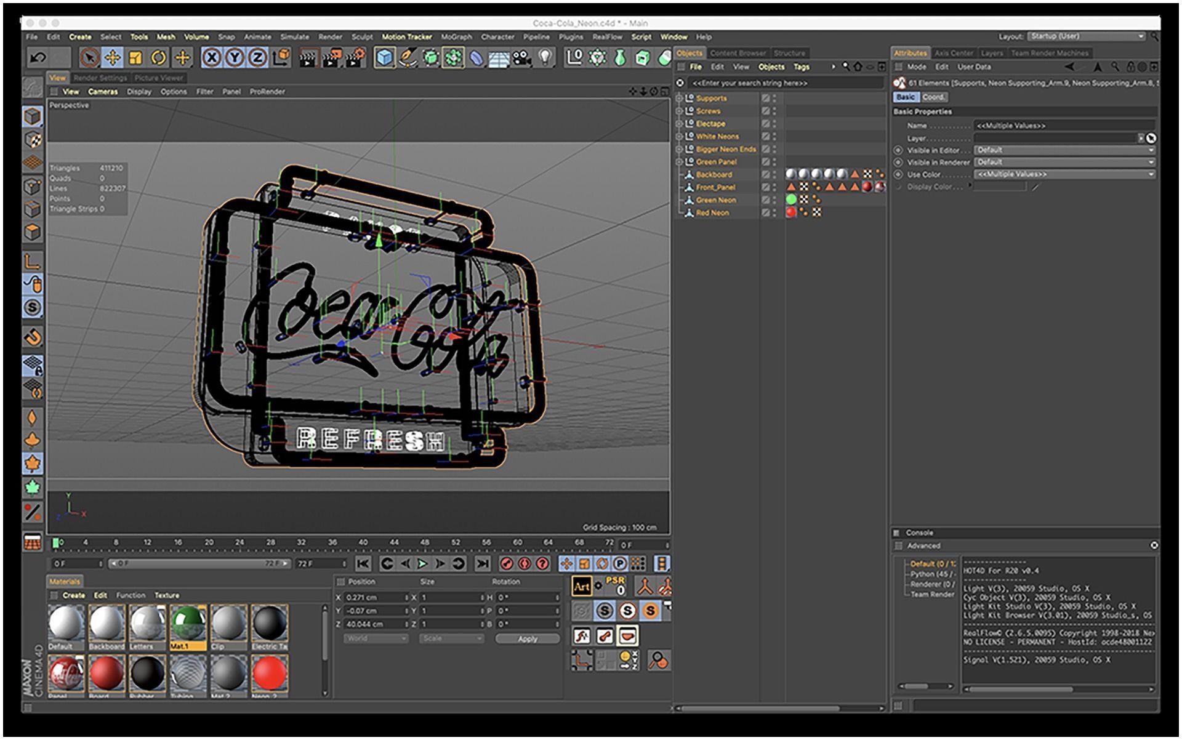Click the PSR reset icon
The width and height of the screenshot is (1182, 740).
point(615,585)
